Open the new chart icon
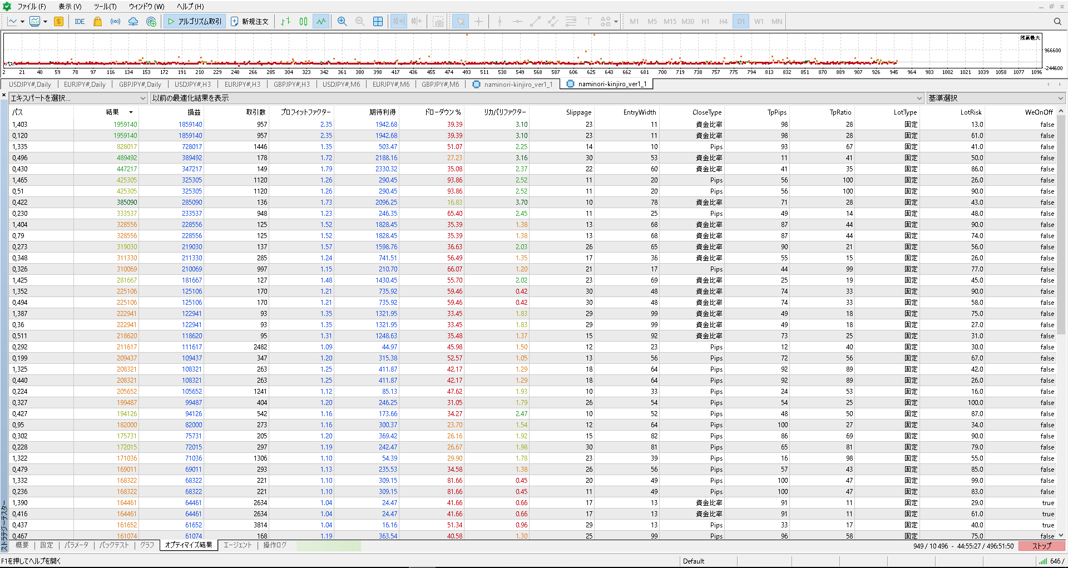The width and height of the screenshot is (1068, 568). tap(12, 22)
